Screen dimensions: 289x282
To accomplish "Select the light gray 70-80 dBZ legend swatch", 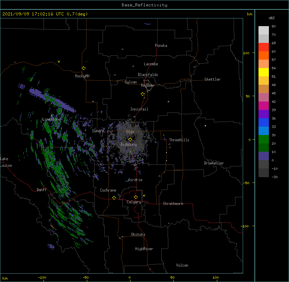I will (x=264, y=30).
